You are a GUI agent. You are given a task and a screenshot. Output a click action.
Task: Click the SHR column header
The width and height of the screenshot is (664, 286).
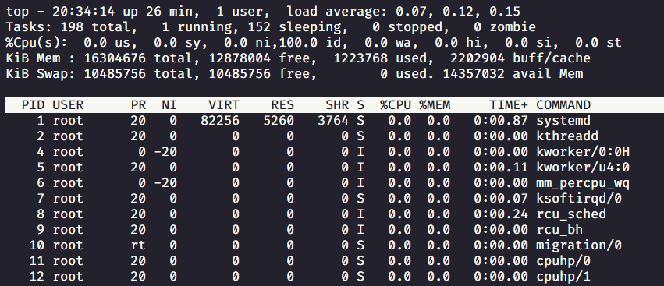point(337,105)
